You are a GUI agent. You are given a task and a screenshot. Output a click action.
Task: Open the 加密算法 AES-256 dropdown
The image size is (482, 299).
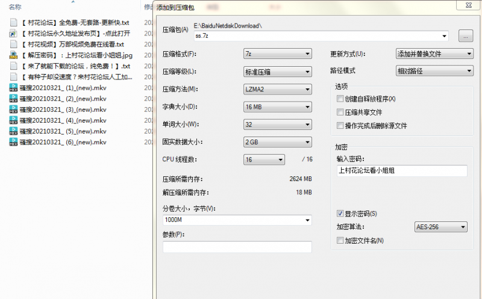(x=441, y=227)
